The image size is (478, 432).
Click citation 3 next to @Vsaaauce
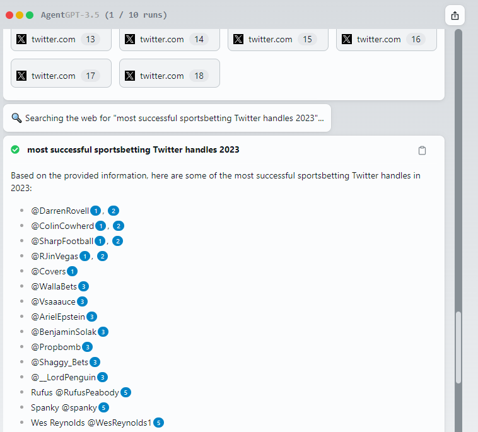82,301
